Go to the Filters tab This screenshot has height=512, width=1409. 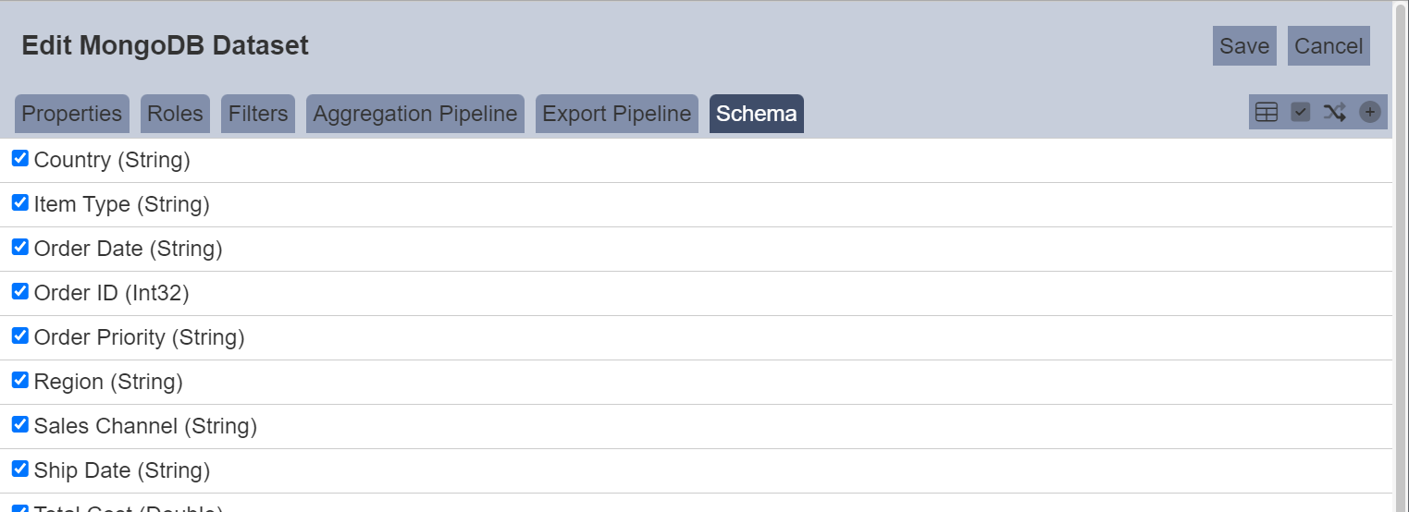point(258,114)
